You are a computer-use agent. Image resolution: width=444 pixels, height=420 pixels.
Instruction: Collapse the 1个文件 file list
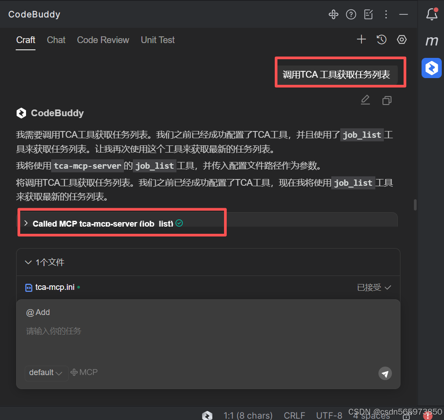pyautogui.click(x=28, y=262)
